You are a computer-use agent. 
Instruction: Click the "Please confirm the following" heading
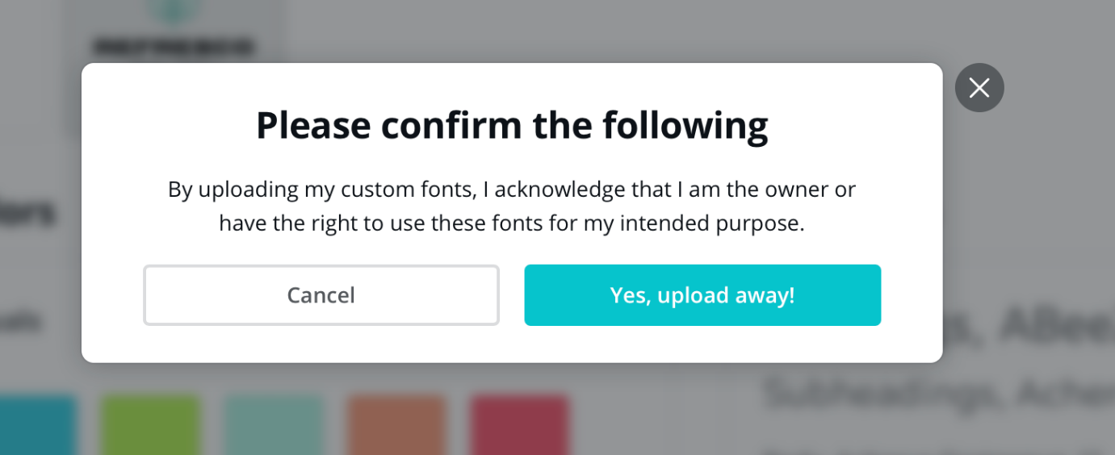point(511,125)
